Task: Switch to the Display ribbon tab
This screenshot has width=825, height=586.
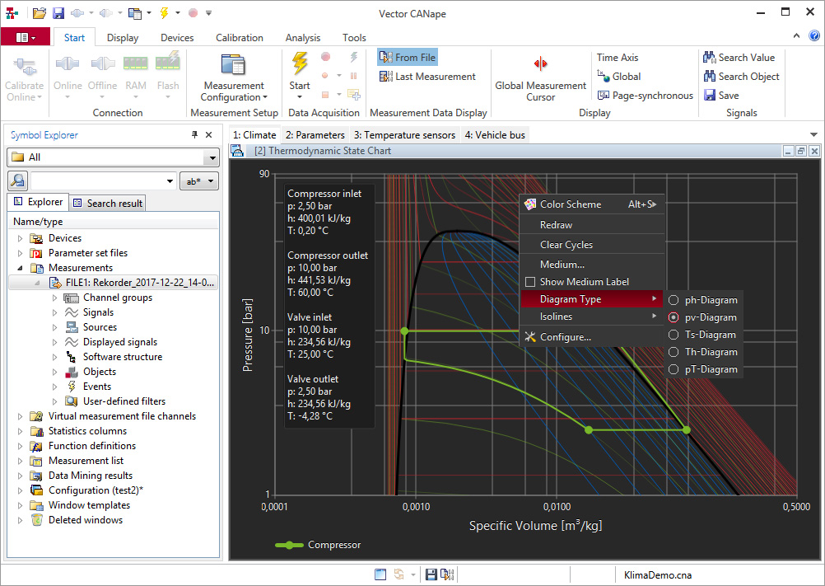Action: (x=123, y=38)
